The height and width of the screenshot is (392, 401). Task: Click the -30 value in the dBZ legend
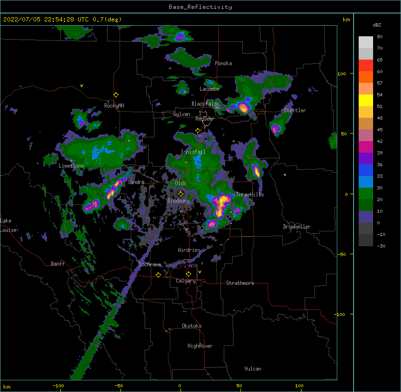click(381, 246)
